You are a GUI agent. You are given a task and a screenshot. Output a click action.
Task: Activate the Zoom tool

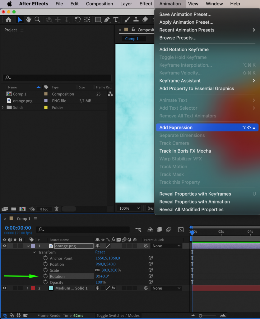click(37, 20)
